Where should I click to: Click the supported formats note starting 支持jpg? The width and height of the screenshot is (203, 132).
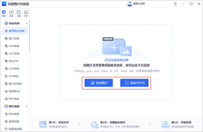click(116, 71)
